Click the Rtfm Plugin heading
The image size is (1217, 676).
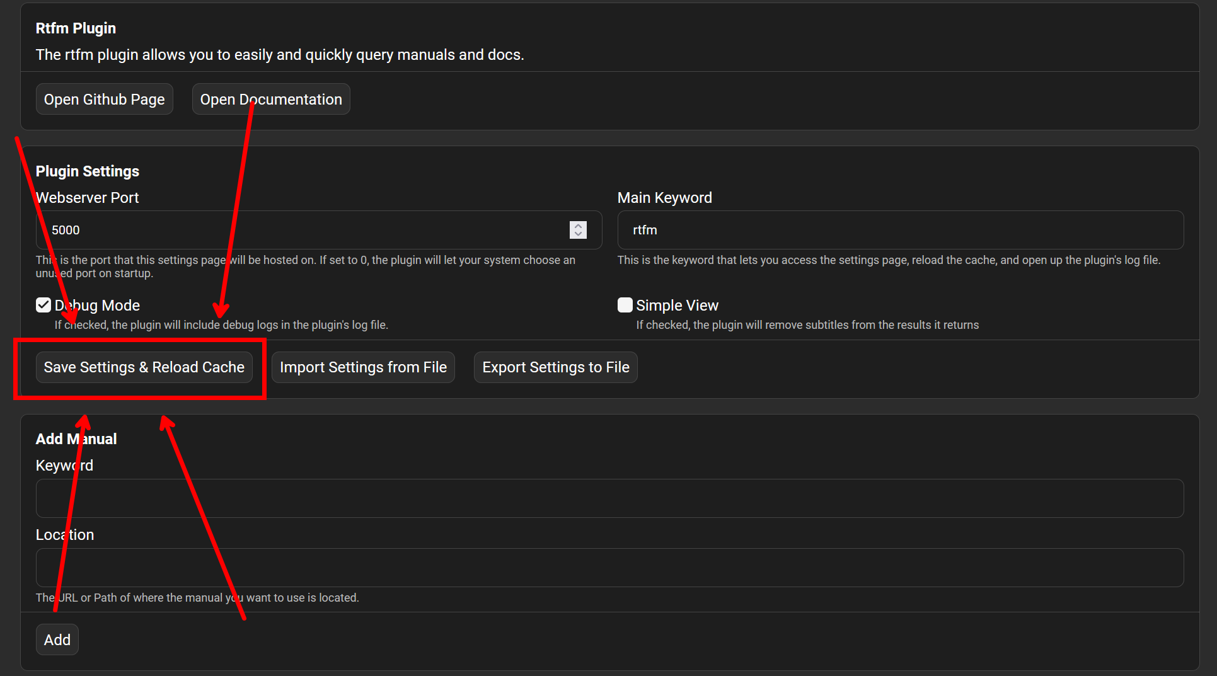(x=76, y=28)
